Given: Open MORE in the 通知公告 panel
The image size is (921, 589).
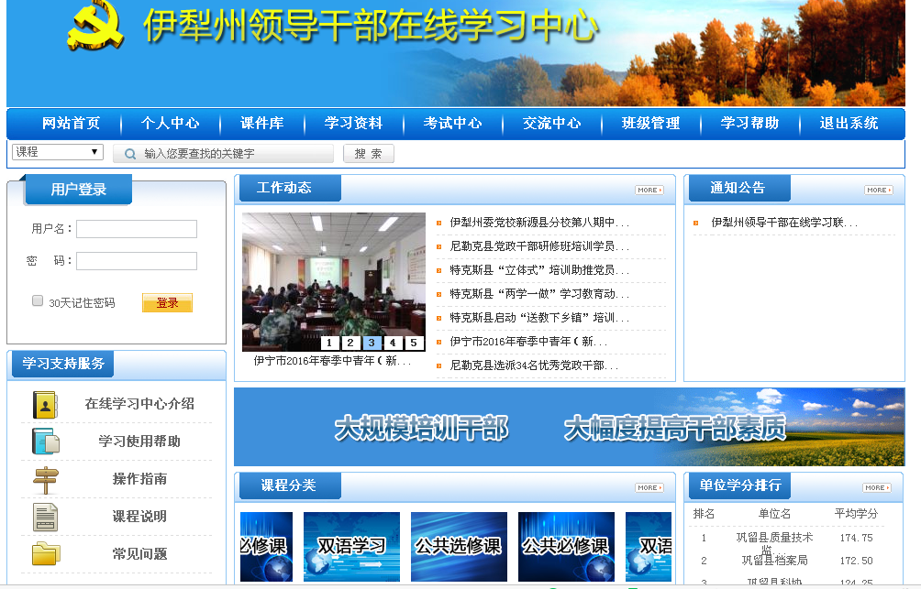Looking at the screenshot, I should pos(878,191).
